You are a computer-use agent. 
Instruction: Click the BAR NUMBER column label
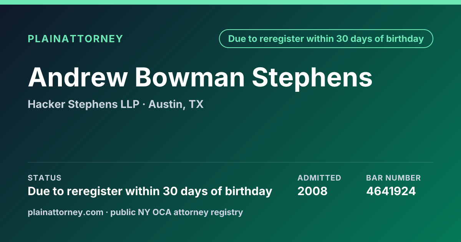(x=393, y=178)
